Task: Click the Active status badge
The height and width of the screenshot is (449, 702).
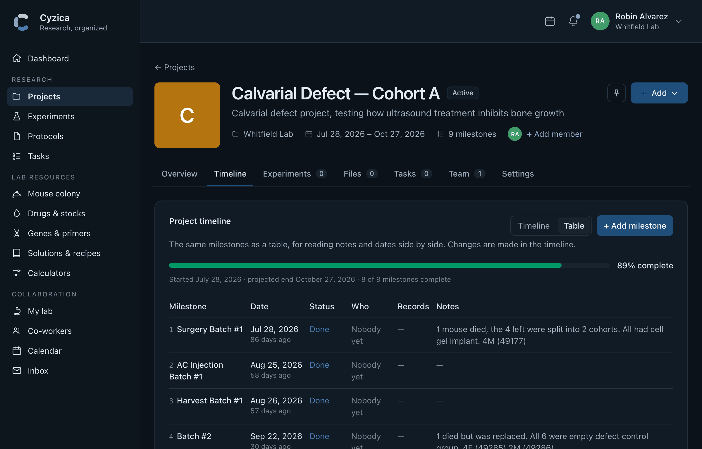Action: point(462,93)
